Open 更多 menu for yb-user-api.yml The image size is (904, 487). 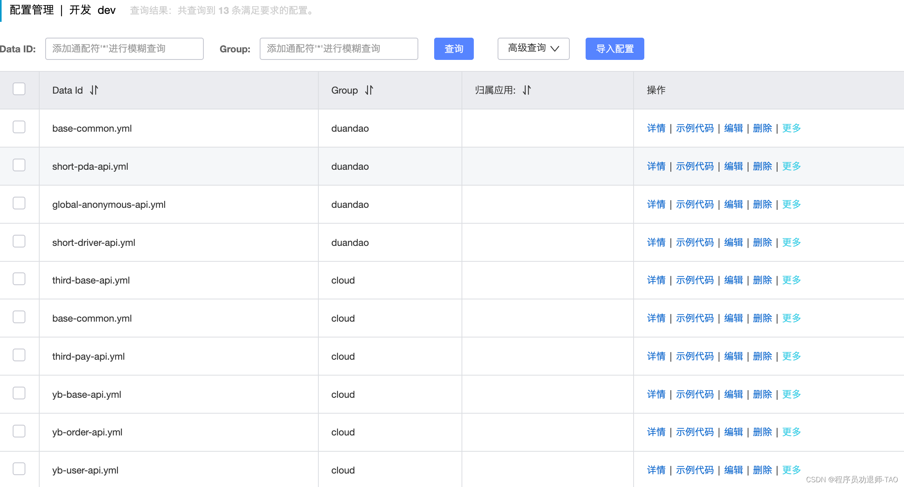[x=791, y=470]
